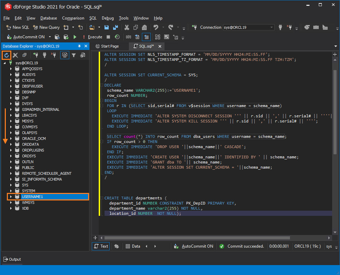The width and height of the screenshot is (340, 275).
Task: Collapse the sys@ORCL19 connection tree
Action: click(5, 63)
